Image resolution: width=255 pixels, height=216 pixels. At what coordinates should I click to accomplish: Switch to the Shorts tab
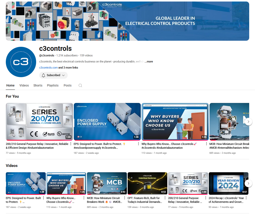(38, 85)
